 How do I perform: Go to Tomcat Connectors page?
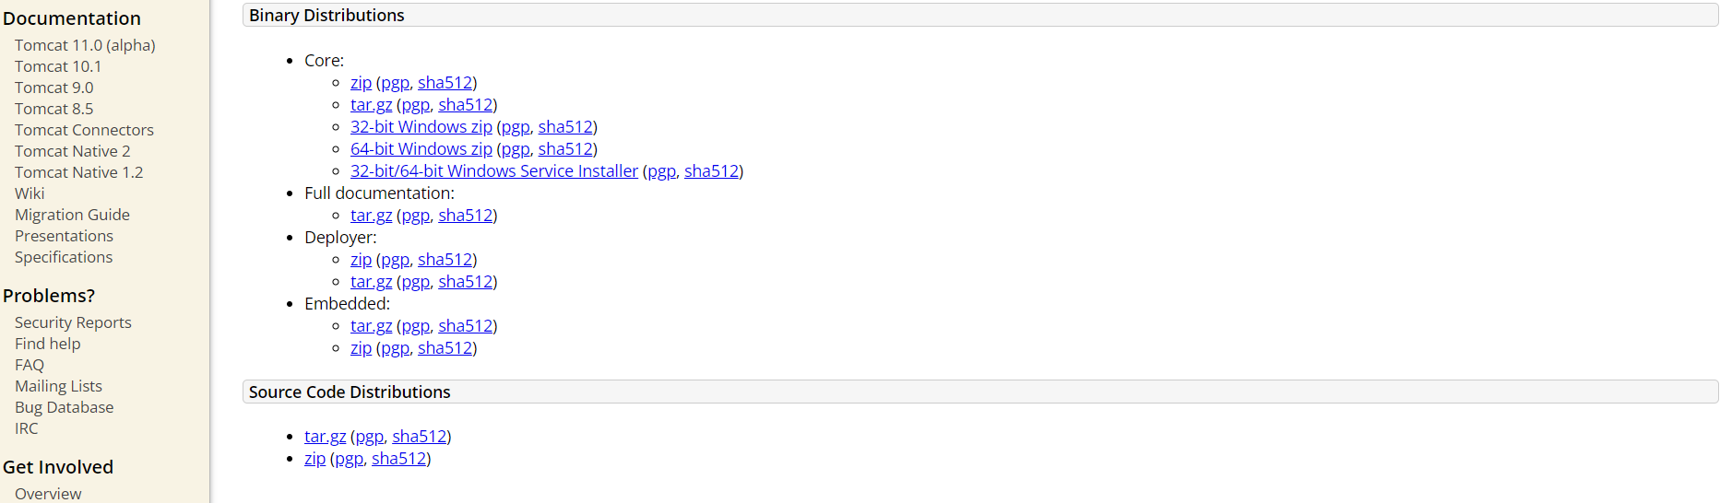tap(84, 130)
